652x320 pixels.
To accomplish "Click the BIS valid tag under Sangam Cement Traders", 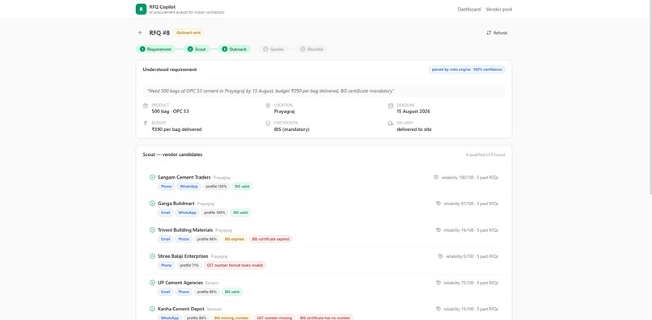I will tap(242, 187).
